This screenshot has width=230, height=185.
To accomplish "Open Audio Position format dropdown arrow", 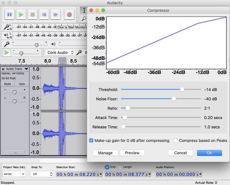I will coord(200,174).
